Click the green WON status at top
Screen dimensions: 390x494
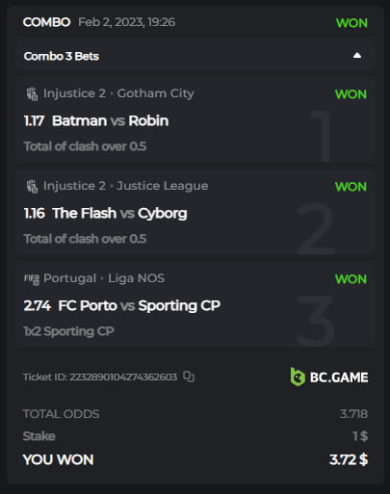click(351, 23)
